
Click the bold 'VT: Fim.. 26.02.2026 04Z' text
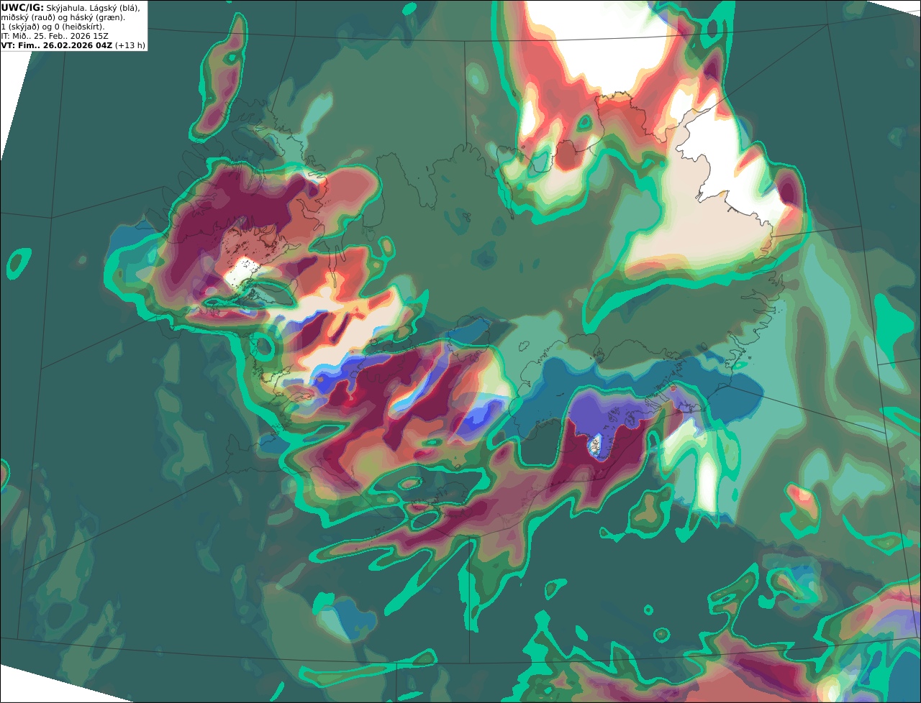(x=57, y=45)
